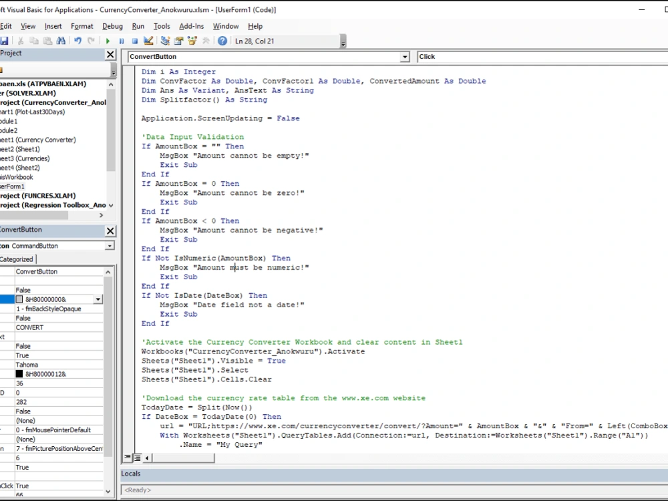The height and width of the screenshot is (501, 668).
Task: Expand the ConvertButton object dropdown
Action: (x=405, y=57)
